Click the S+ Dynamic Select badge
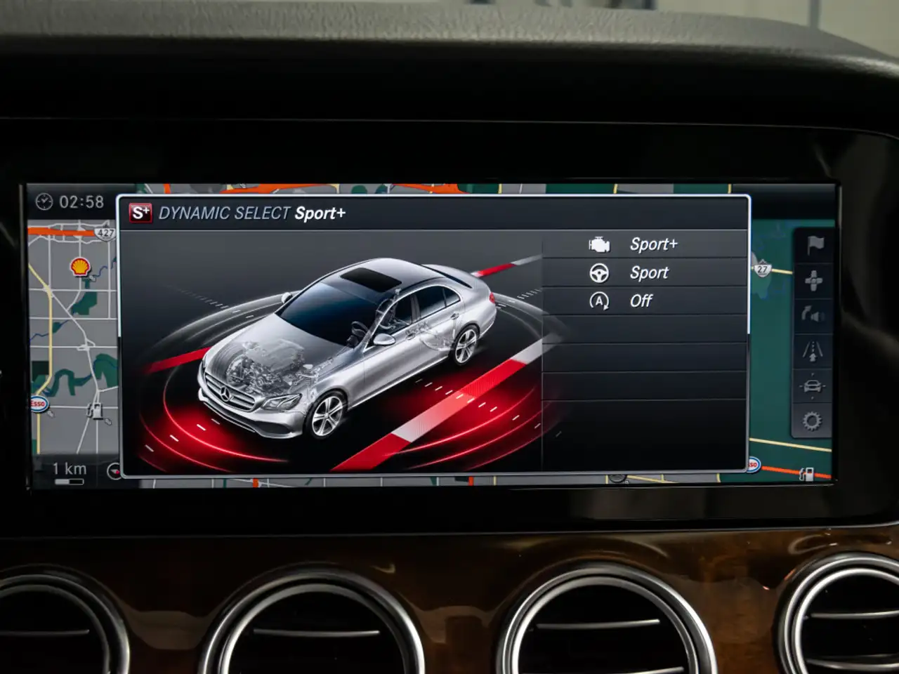Image resolution: width=899 pixels, height=674 pixels. pos(140,213)
